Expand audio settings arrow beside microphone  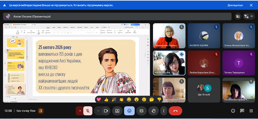pos(80,111)
